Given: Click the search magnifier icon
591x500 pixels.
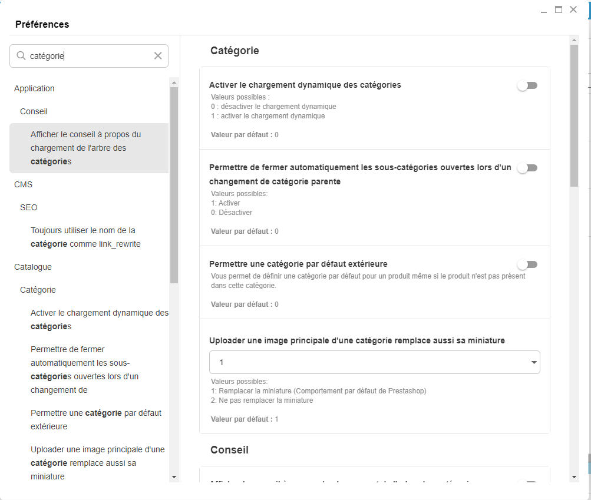Looking at the screenshot, I should tap(21, 56).
